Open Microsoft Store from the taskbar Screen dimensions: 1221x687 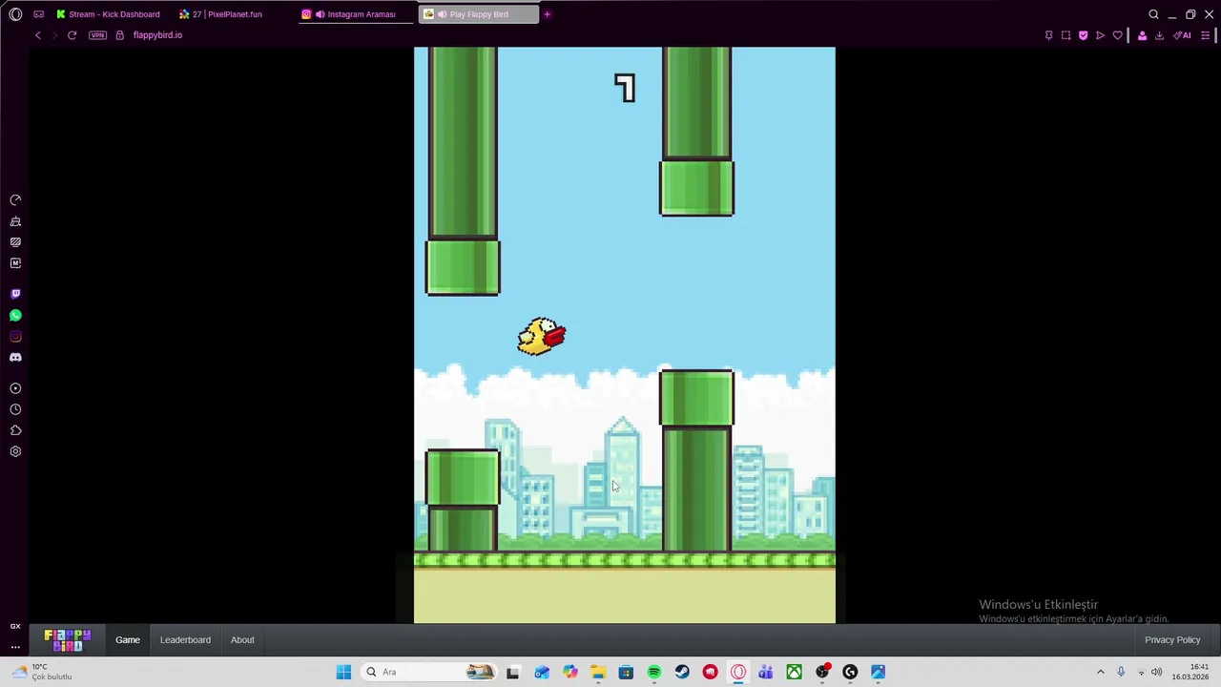626,672
